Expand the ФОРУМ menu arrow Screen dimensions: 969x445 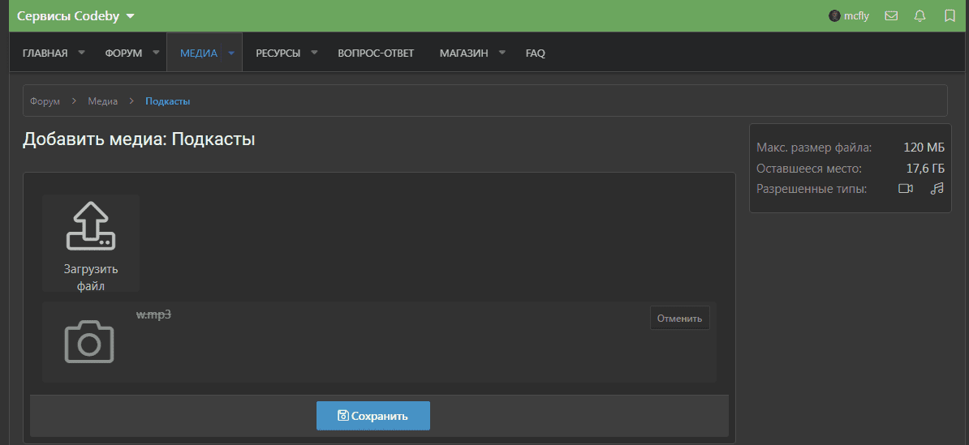pos(156,53)
